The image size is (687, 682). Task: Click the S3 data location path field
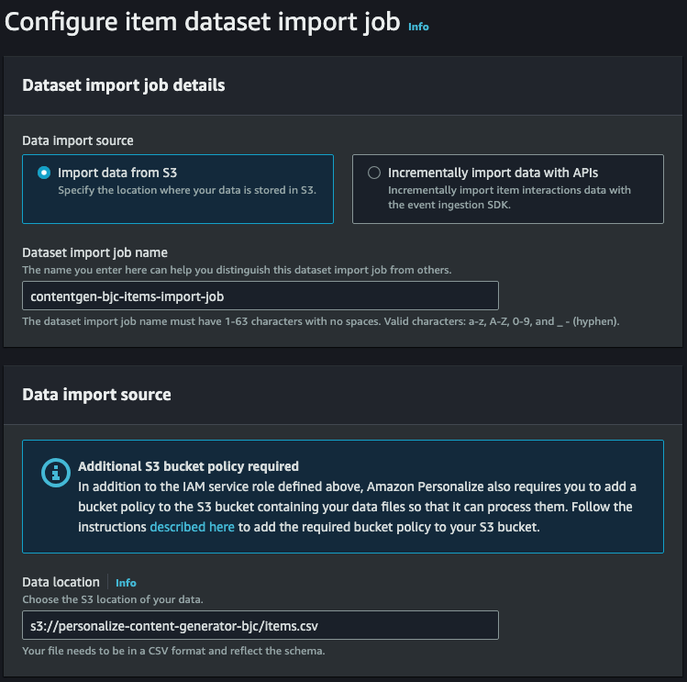pos(260,625)
